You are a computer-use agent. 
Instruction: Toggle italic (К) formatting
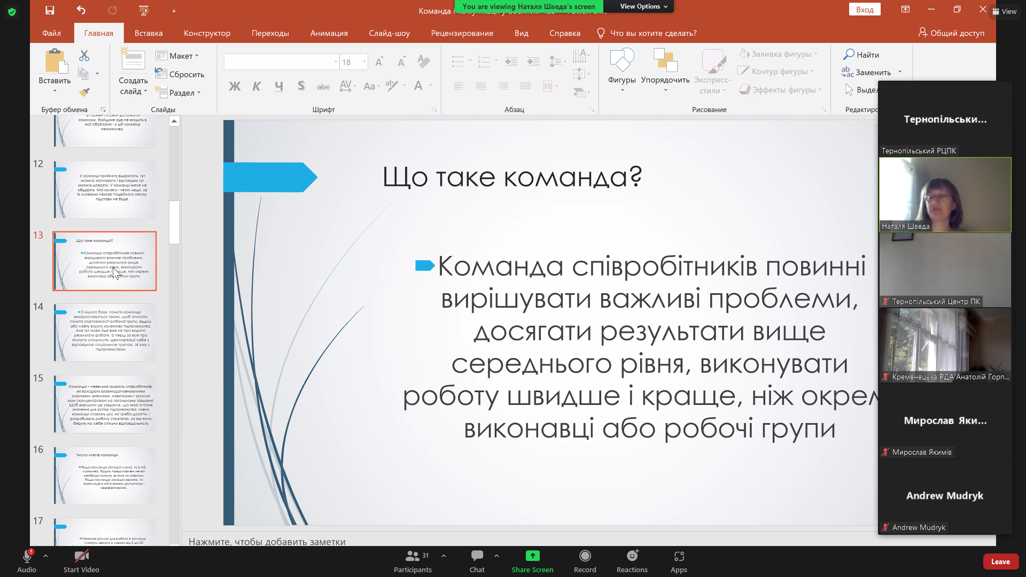tap(256, 86)
